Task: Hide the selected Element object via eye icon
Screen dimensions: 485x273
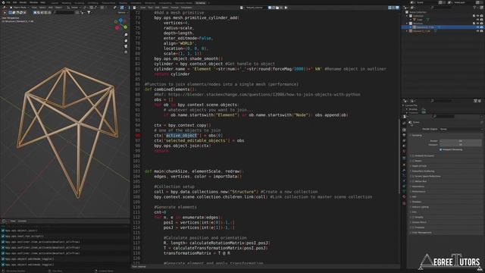Action: pos(477,27)
